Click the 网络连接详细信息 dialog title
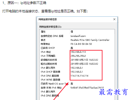The width and height of the screenshot is (130, 100). click(x=48, y=19)
